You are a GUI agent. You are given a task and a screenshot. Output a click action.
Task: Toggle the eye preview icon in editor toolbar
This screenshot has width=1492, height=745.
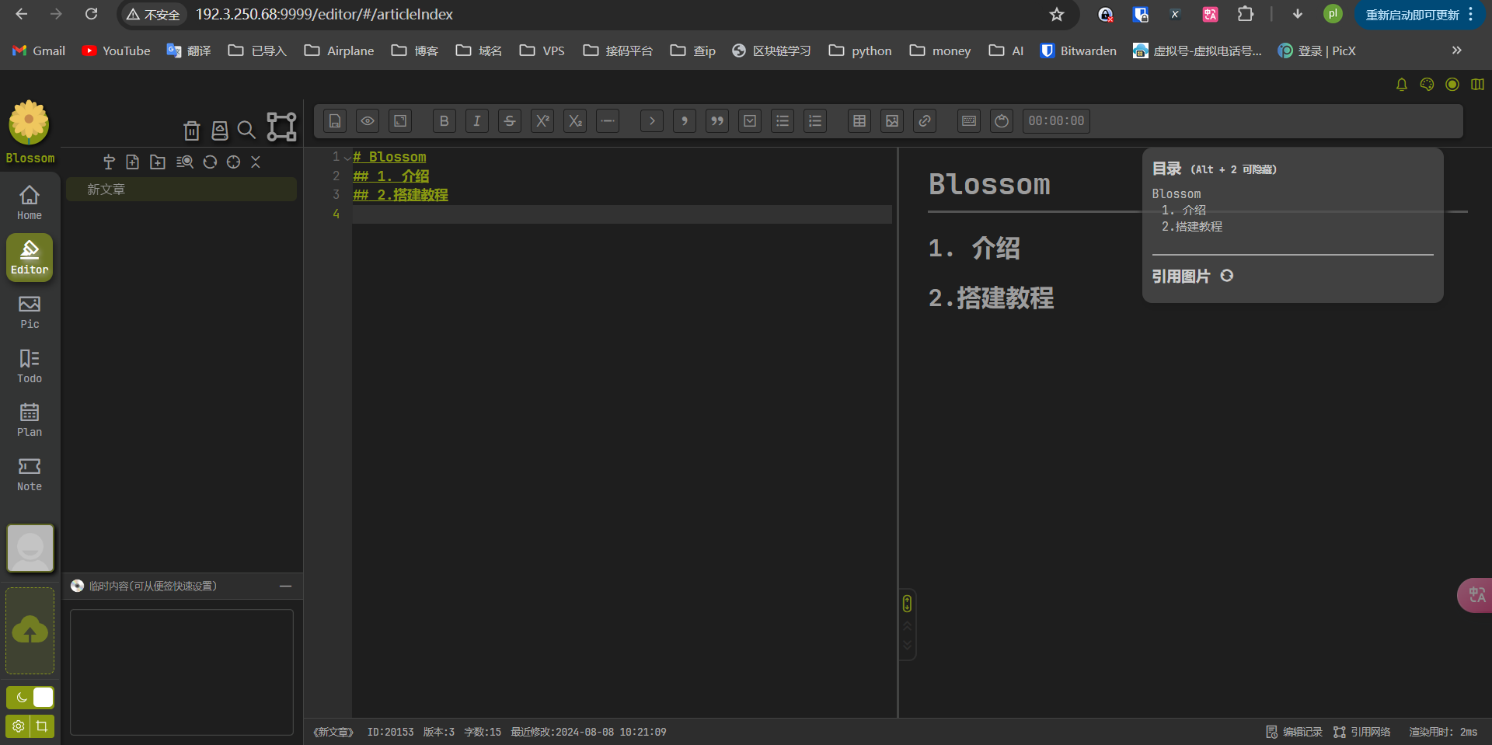pos(368,121)
